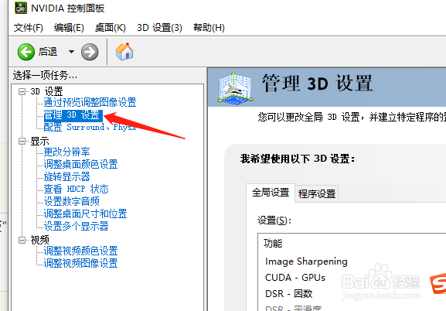Open the 帮助(H) menu

click(209, 28)
